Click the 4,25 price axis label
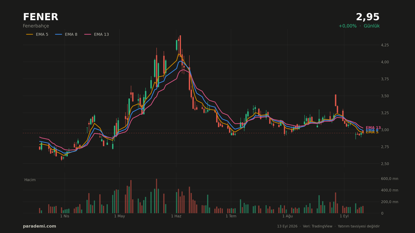 coord(385,45)
